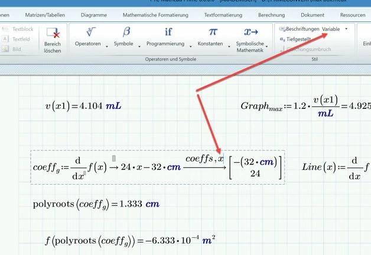This screenshot has width=371, height=255.
Task: Click the polyroots(coeff g)=1.333 cm equation
Action: tap(96, 204)
